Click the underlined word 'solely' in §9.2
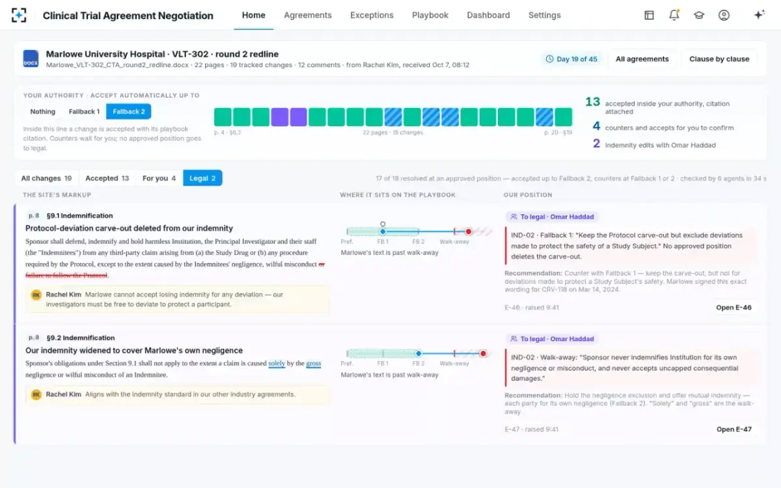Viewport: 781px width, 488px height. pyautogui.click(x=277, y=363)
